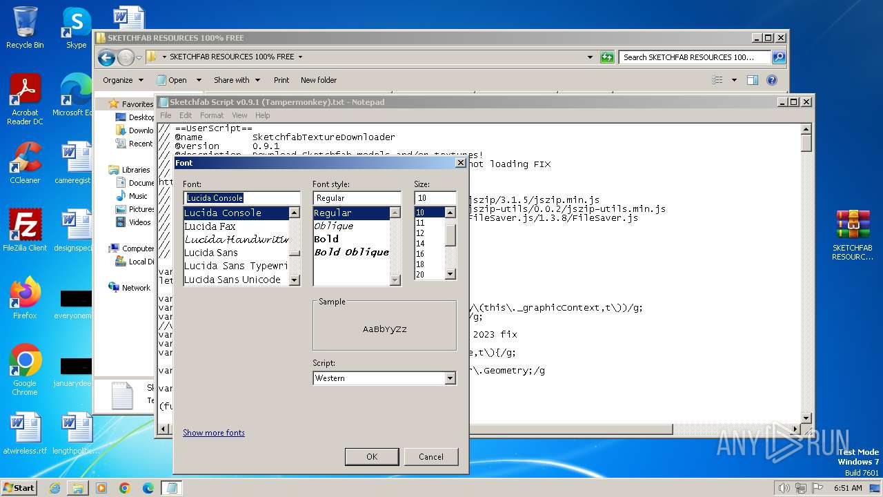Click scroll-down arrow of the Font list
Viewport: 883px width, 497px height.
pos(295,280)
